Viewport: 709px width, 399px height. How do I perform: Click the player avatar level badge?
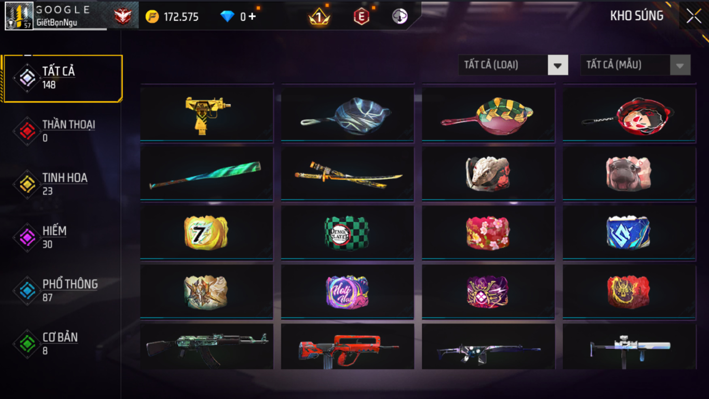point(19,16)
